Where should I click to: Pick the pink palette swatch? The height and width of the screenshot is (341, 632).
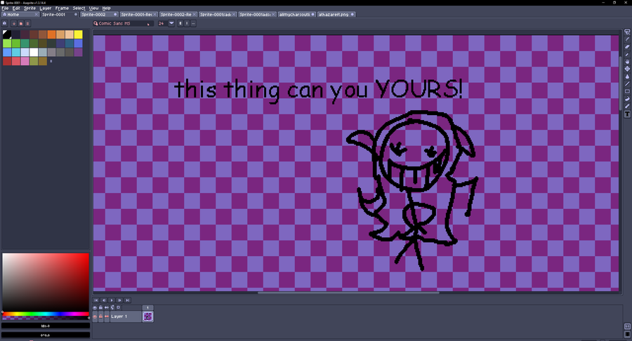25,61
